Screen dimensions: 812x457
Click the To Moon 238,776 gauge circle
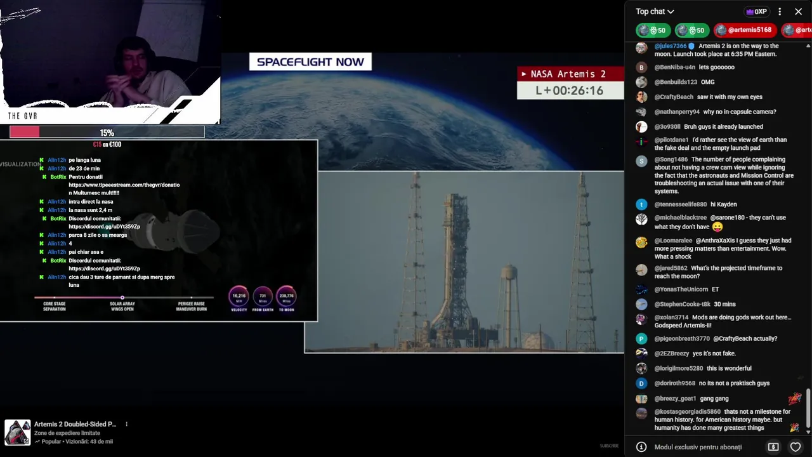[x=286, y=296]
